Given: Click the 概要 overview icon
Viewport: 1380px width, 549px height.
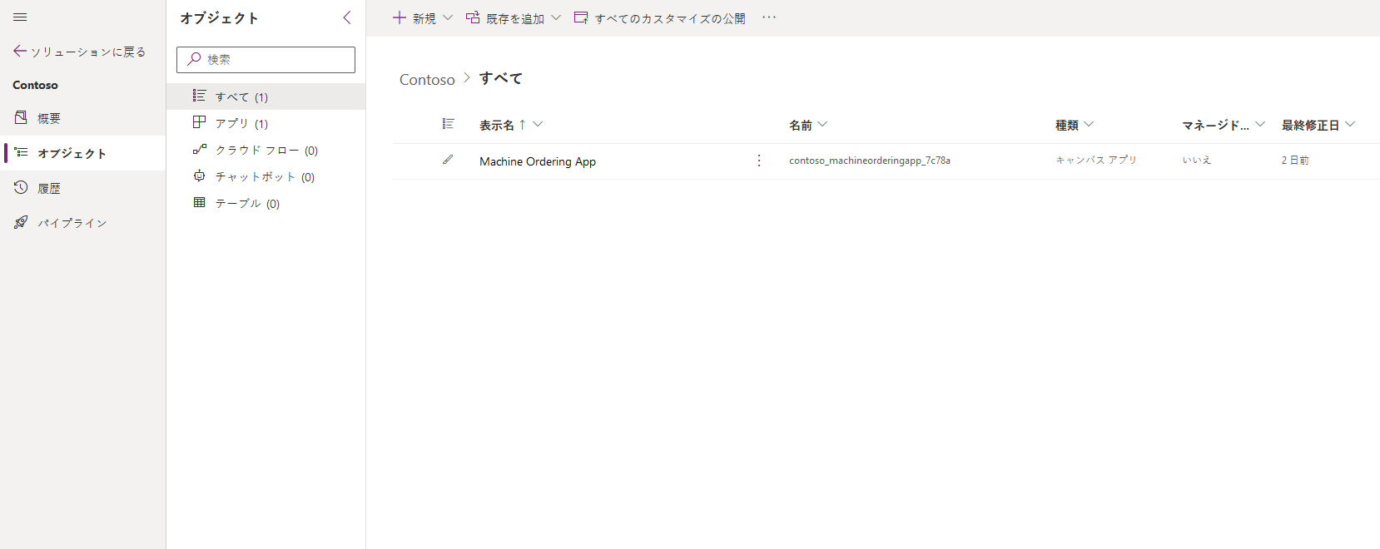Looking at the screenshot, I should [21, 118].
